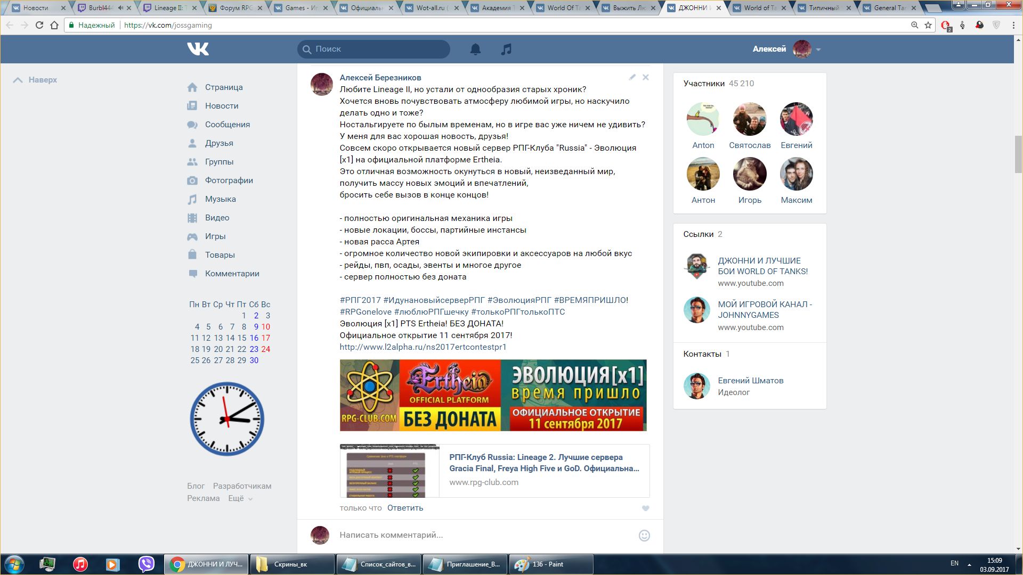This screenshot has height=575, width=1023.
Task: Switch to 136 - Paint taskbar window
Action: [x=552, y=564]
